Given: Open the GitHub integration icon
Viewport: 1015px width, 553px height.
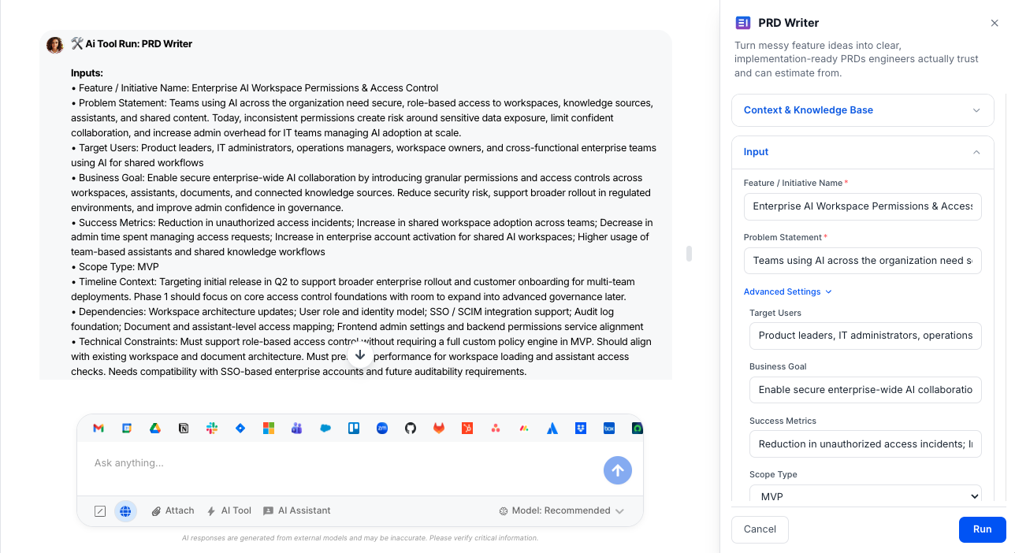Looking at the screenshot, I should coord(411,429).
